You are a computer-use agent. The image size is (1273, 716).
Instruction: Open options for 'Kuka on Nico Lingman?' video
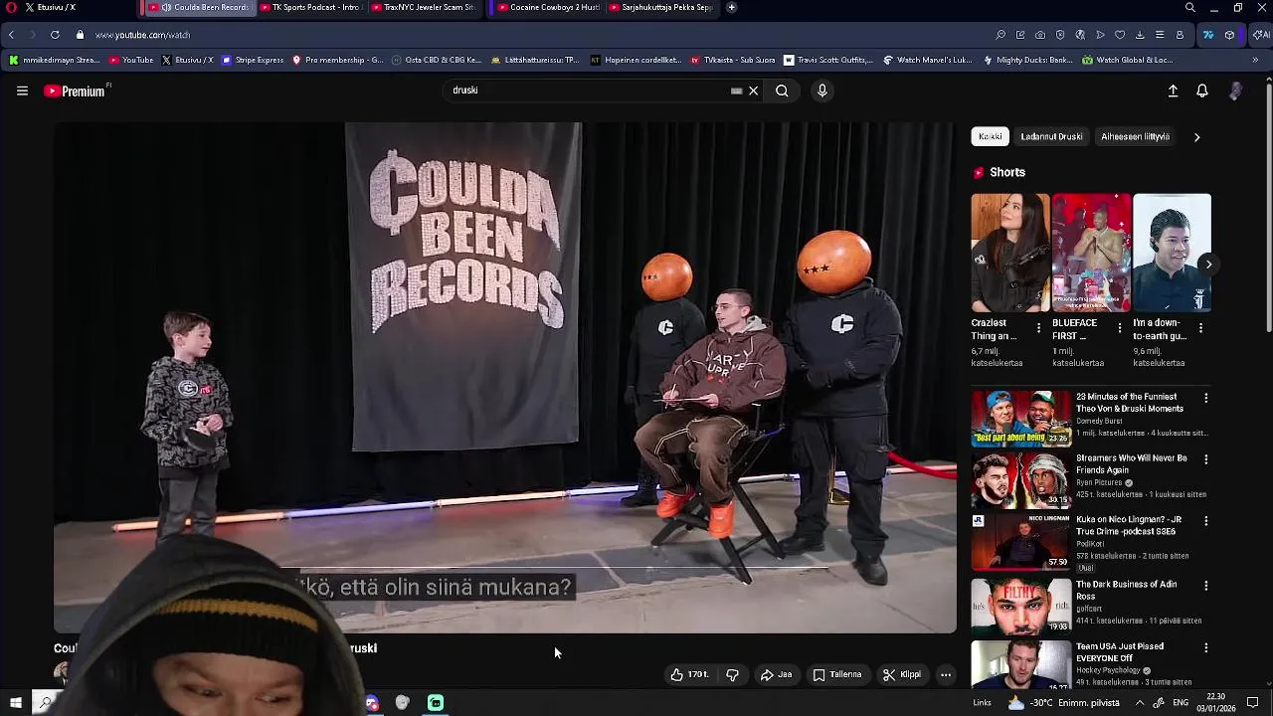click(1206, 521)
